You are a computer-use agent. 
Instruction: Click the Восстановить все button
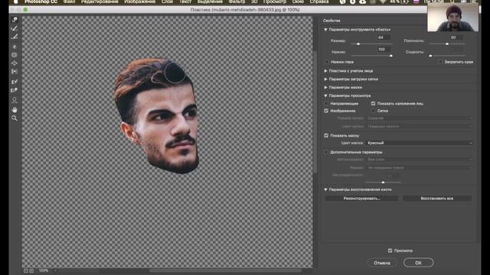pos(437,199)
